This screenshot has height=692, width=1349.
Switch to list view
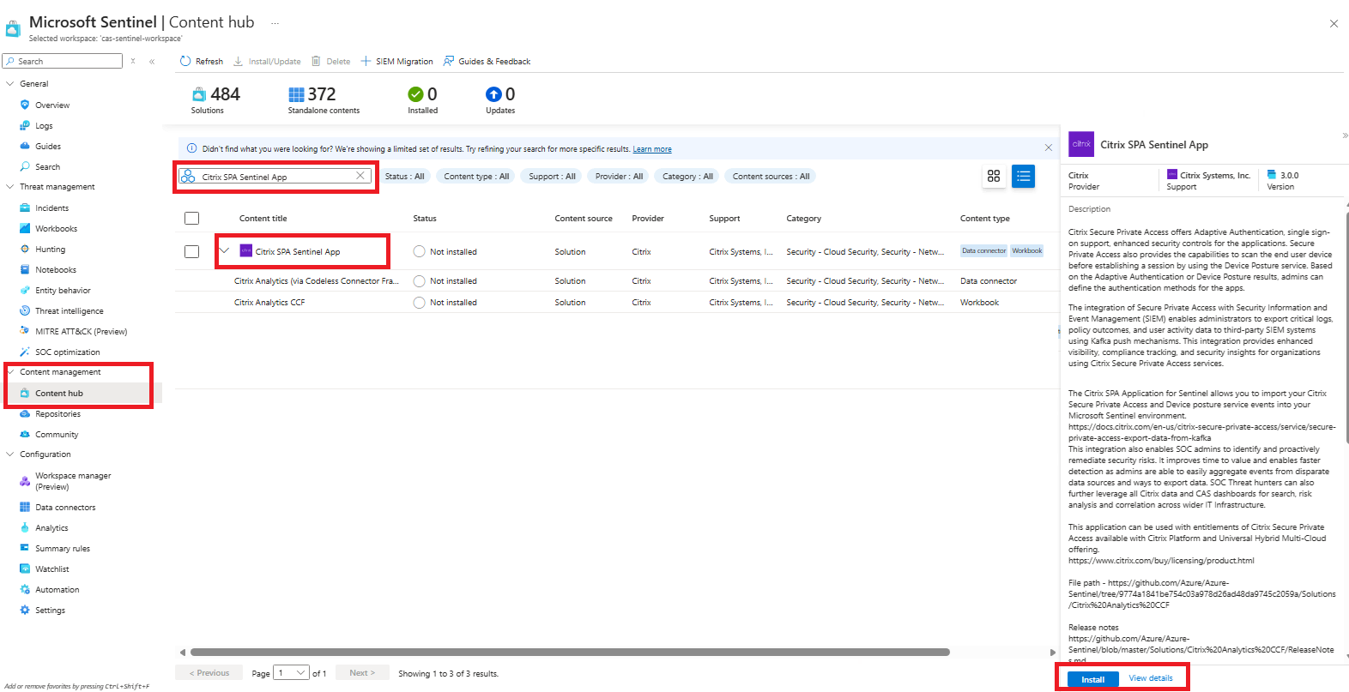[1023, 176]
